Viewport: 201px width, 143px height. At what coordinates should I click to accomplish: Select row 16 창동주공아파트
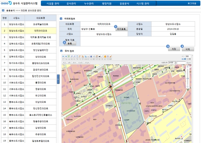(x=29, y=121)
